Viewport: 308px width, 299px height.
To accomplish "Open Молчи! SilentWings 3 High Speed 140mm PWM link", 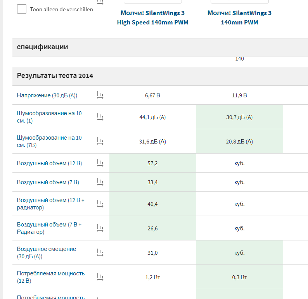I will click(152, 18).
